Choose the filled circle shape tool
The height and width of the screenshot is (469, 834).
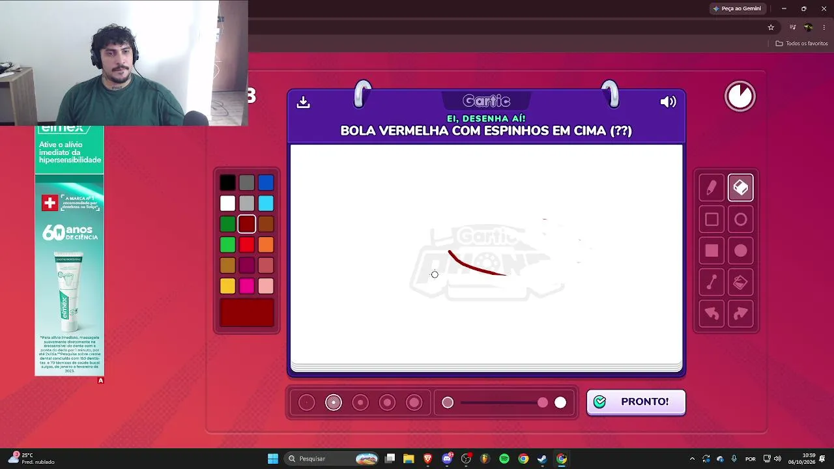click(741, 251)
